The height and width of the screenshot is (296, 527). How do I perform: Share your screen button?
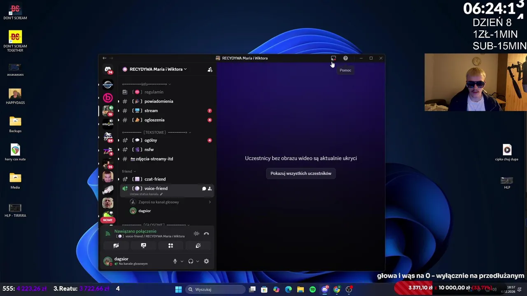click(x=143, y=245)
